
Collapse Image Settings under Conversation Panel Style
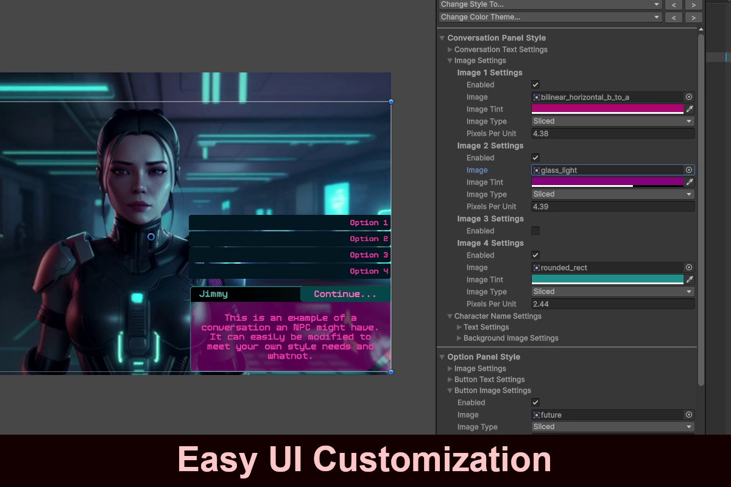[450, 60]
